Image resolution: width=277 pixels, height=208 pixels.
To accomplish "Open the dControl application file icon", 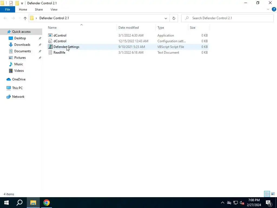I will point(50,35).
